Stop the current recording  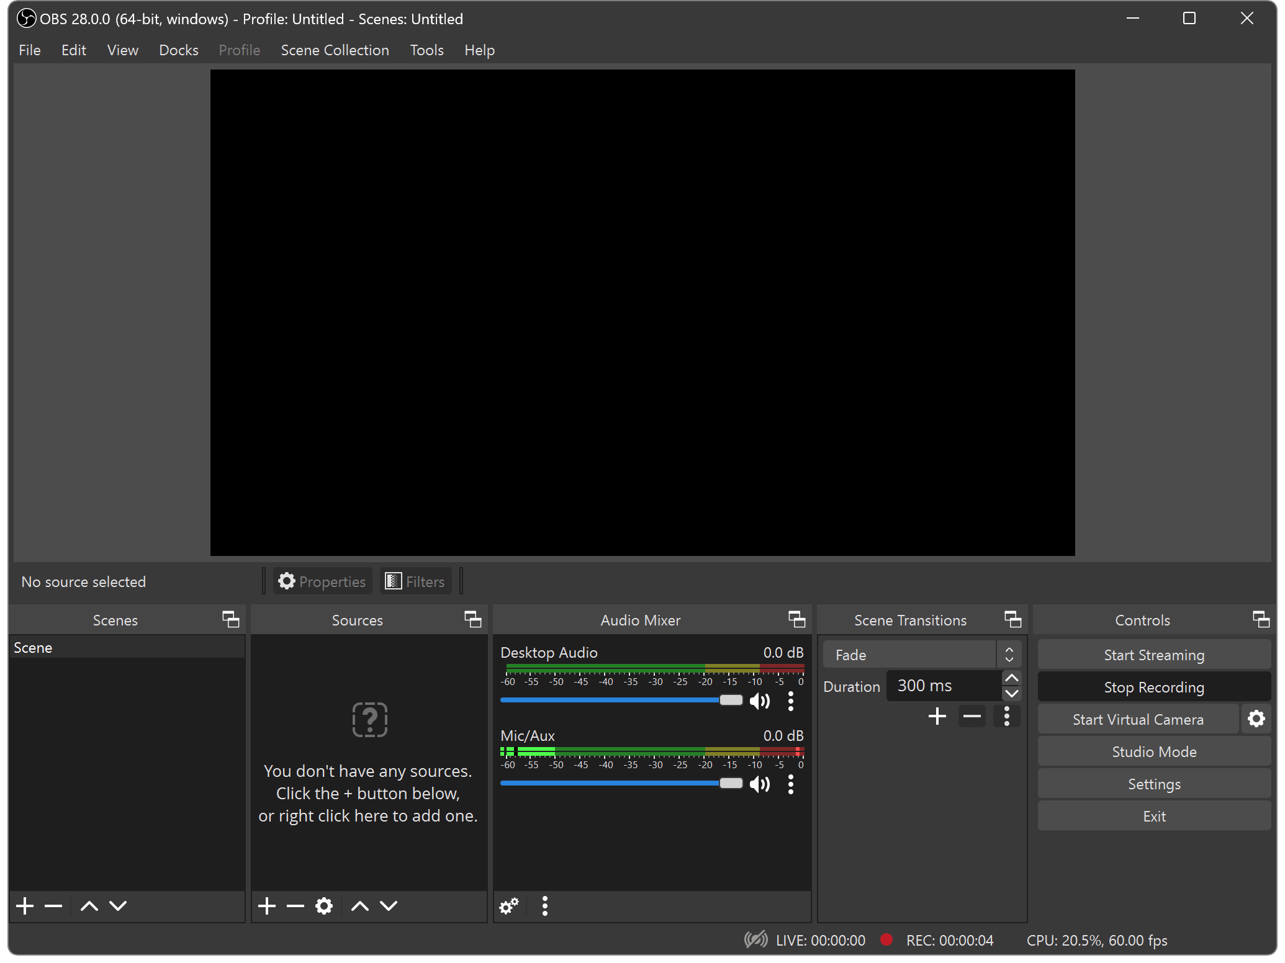point(1153,687)
